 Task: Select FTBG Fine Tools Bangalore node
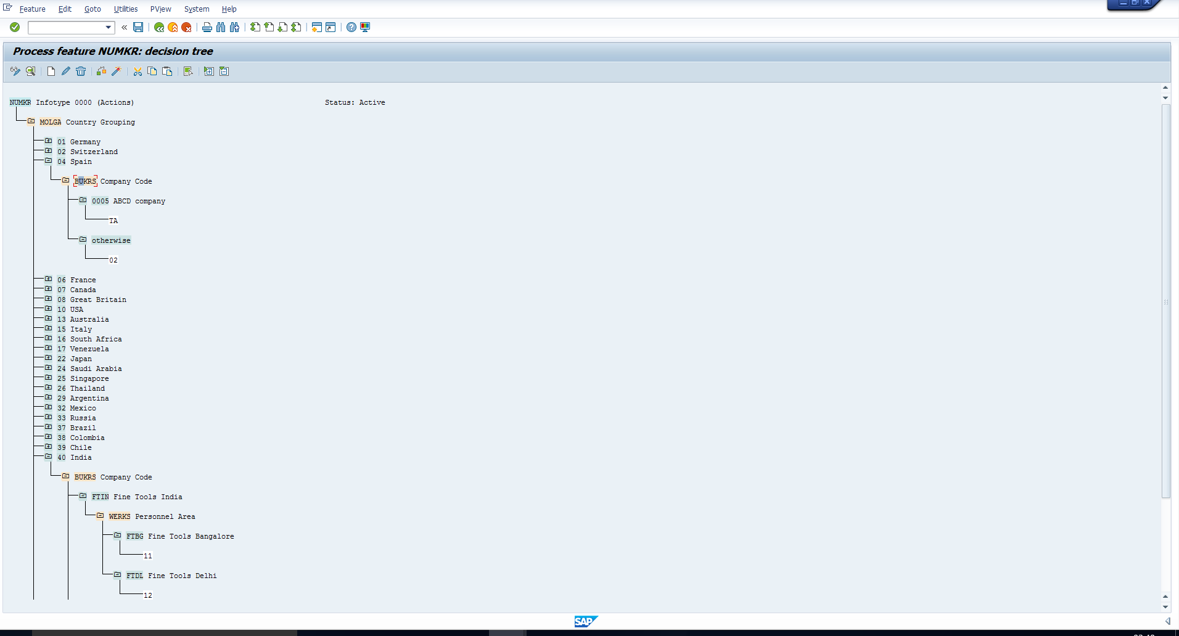pyautogui.click(x=180, y=536)
